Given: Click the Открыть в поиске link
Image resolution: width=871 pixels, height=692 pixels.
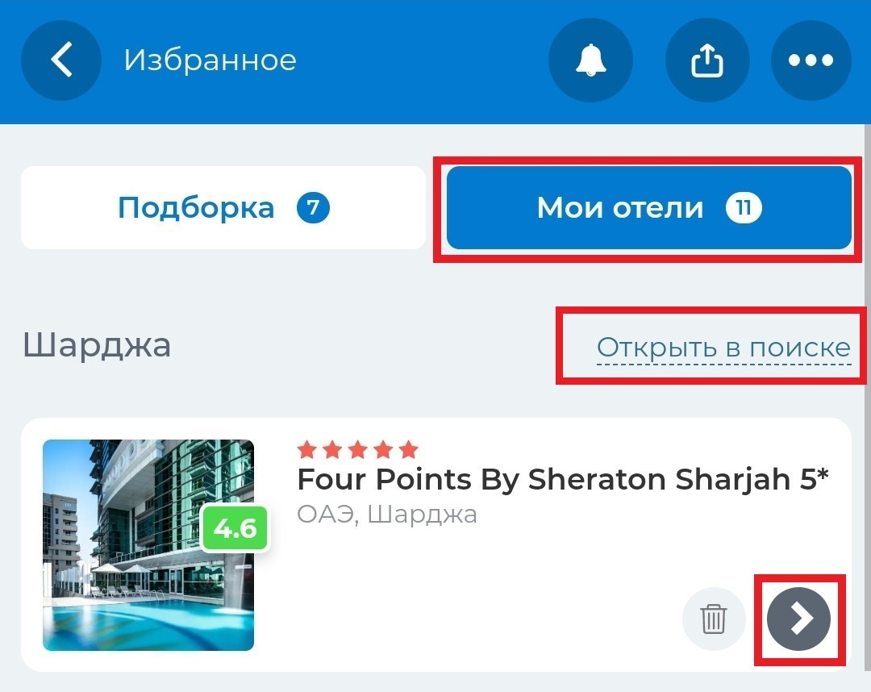Looking at the screenshot, I should point(723,348).
